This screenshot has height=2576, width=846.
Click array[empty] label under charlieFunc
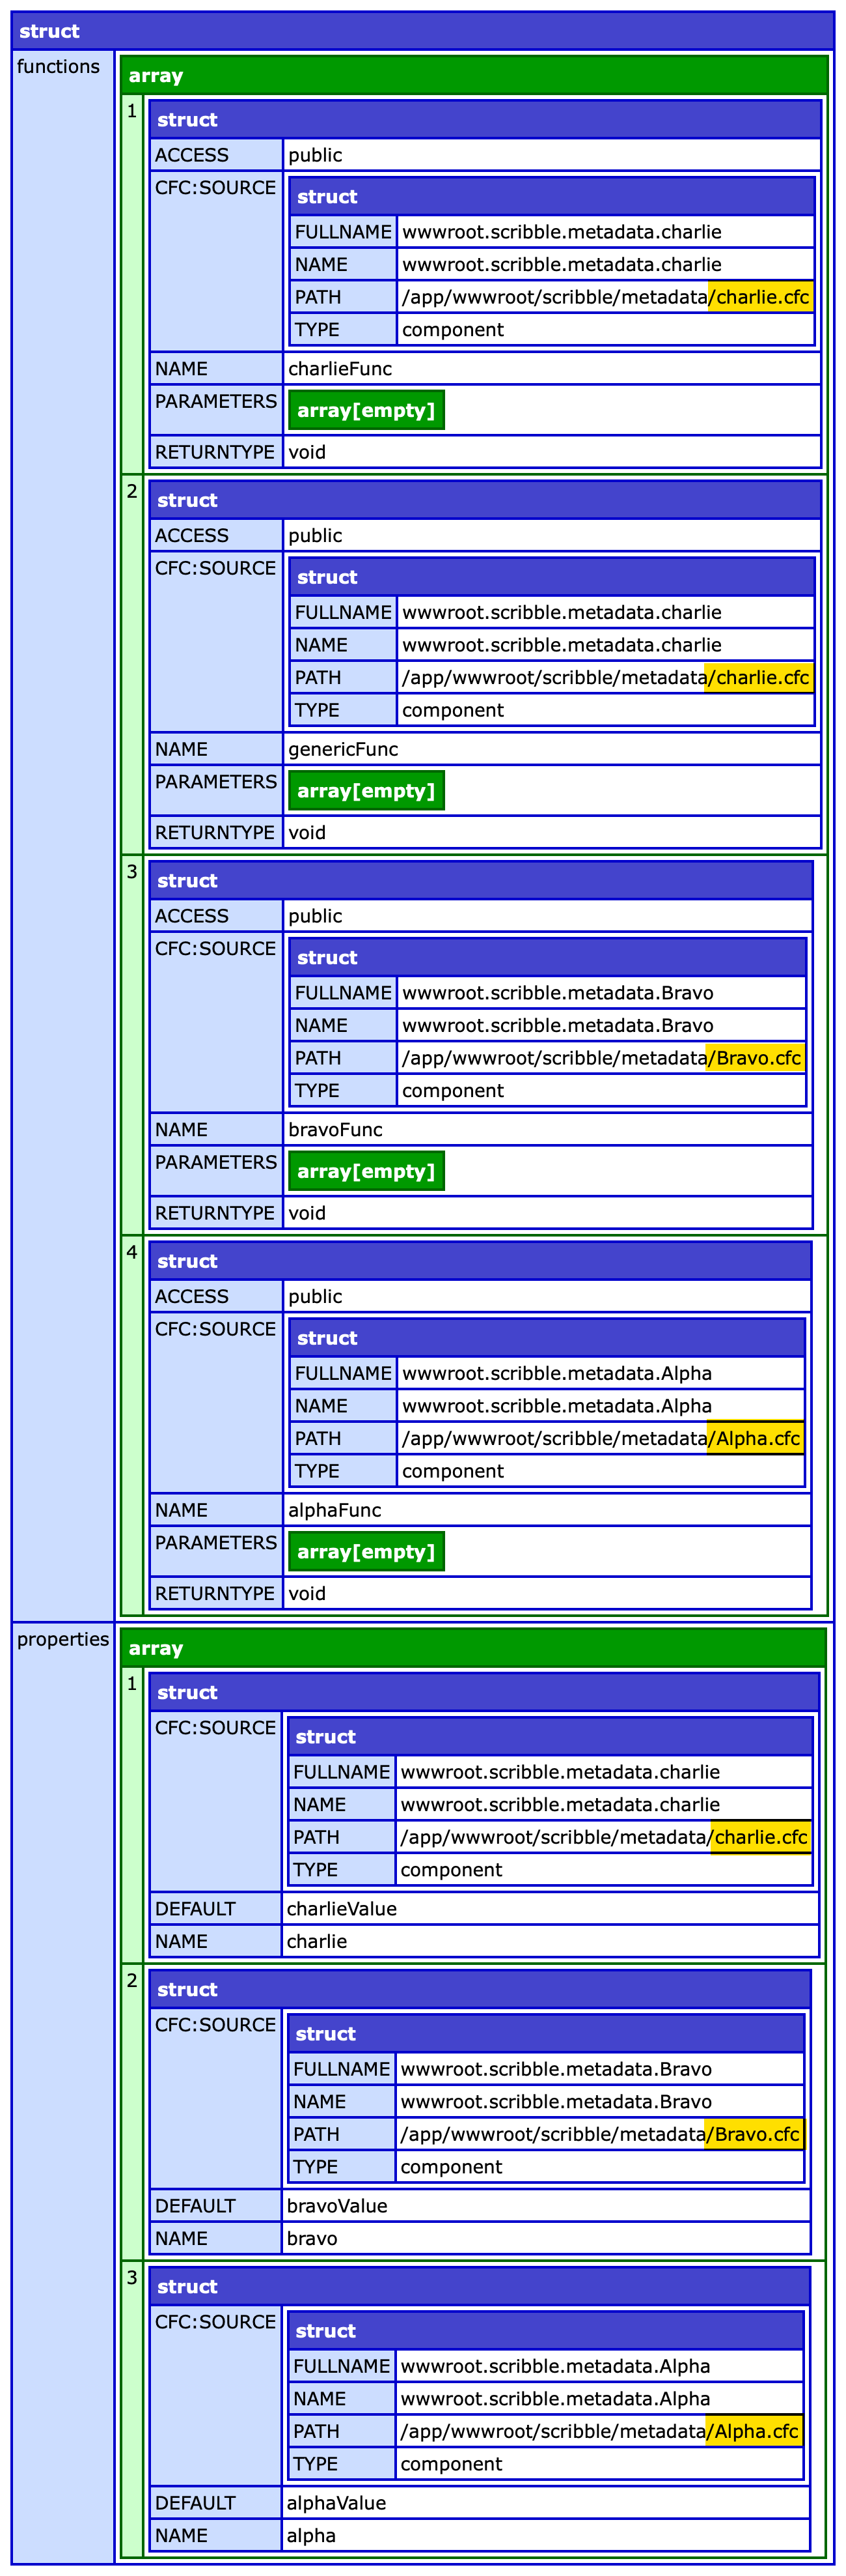pos(366,410)
